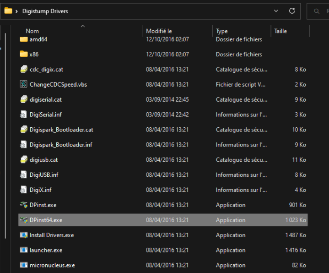Sort files by Modifié le column
329x273 pixels.
(x=159, y=31)
